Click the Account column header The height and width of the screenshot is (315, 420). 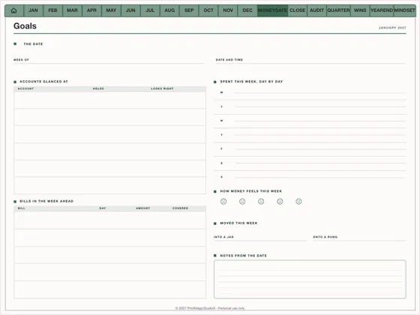coord(25,88)
